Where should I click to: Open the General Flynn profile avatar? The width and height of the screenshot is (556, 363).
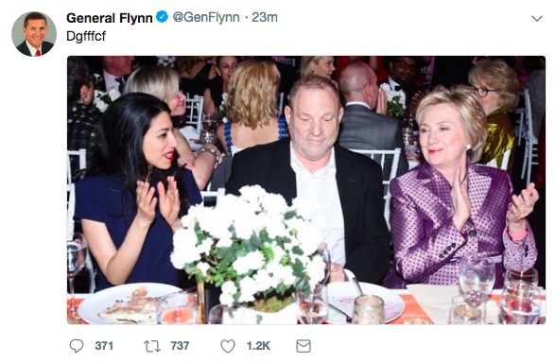tap(34, 34)
